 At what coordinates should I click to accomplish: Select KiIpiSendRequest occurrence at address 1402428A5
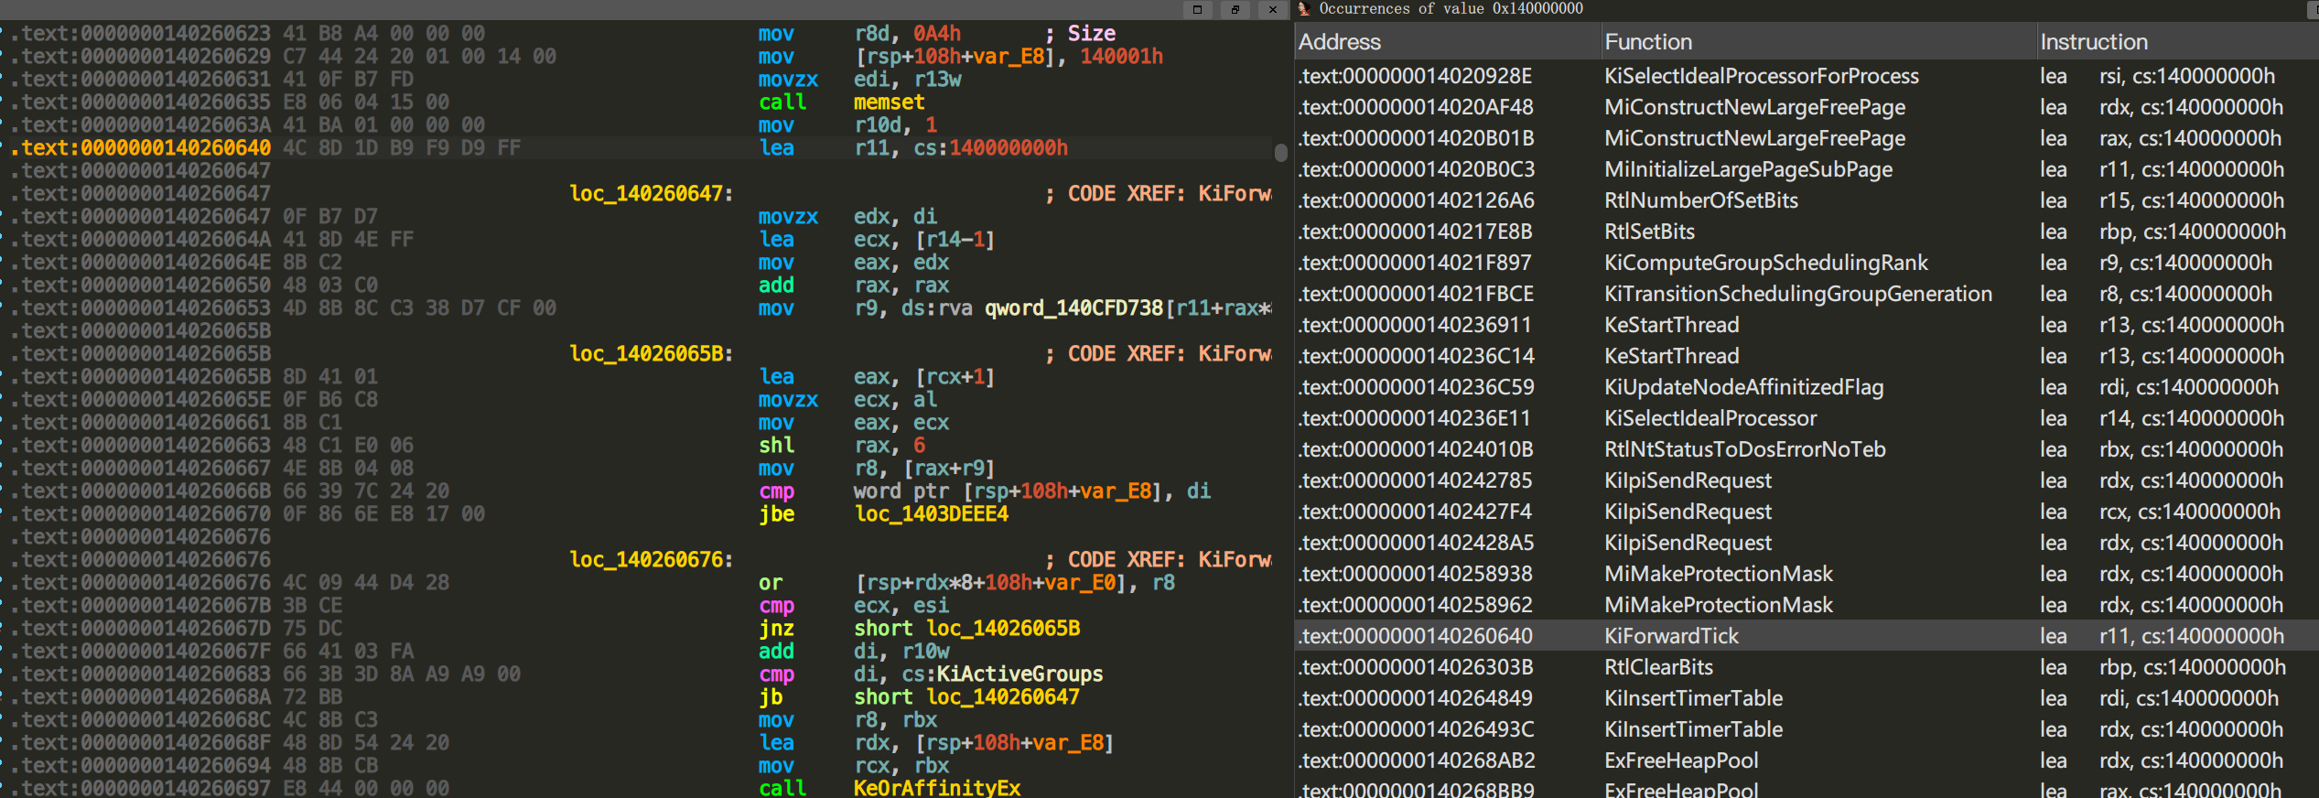[1807, 543]
